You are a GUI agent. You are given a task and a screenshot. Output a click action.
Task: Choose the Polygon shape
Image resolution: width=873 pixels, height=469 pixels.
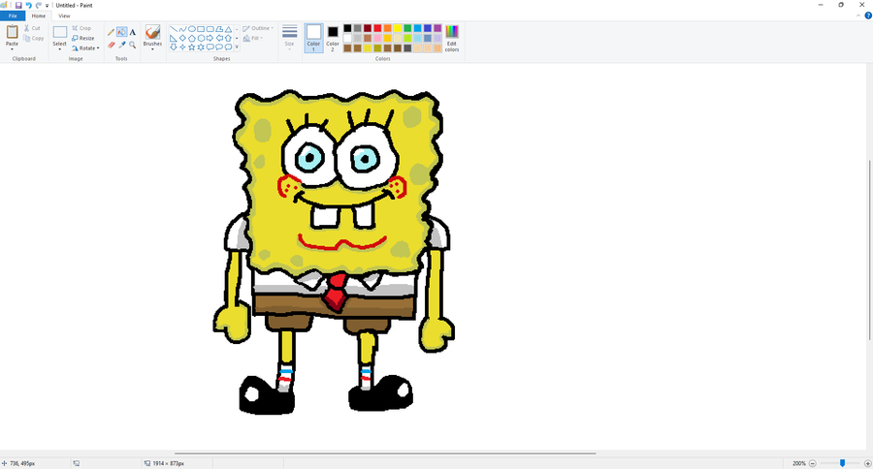point(219,29)
